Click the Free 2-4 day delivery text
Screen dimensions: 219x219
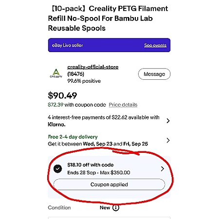coord(73,137)
